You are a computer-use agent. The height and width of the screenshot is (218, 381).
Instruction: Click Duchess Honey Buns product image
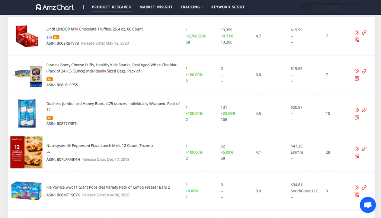pos(27,113)
